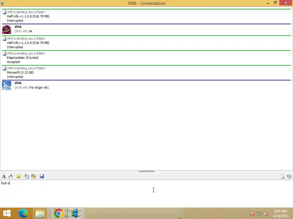Open the message history clock icon
This screenshot has height=219, width=293.
coord(289,176)
